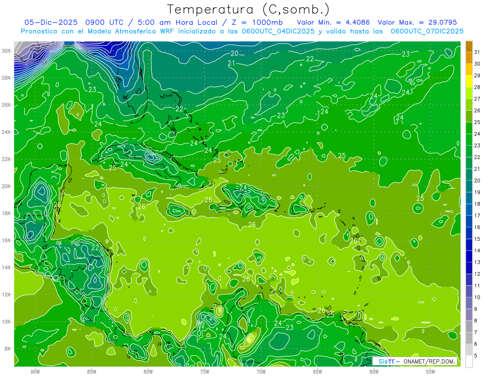Click the '0900 UTC' time text
488x377 pixels.
point(104,22)
